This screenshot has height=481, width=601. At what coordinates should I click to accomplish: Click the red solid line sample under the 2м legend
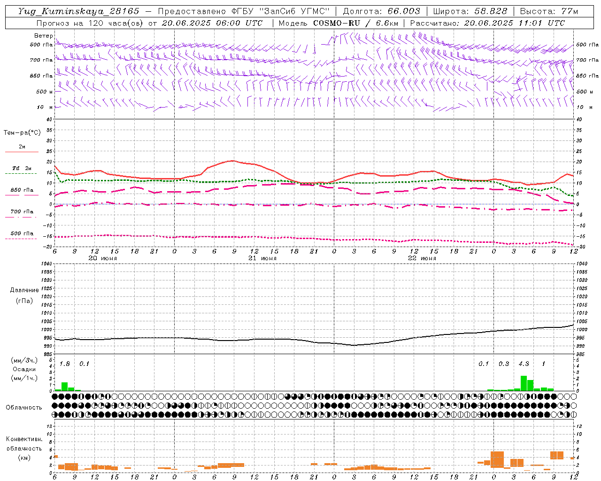click(x=22, y=152)
